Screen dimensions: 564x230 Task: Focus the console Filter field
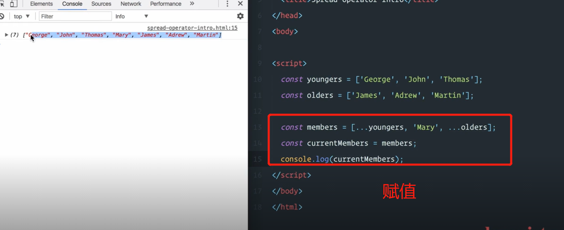(x=75, y=16)
